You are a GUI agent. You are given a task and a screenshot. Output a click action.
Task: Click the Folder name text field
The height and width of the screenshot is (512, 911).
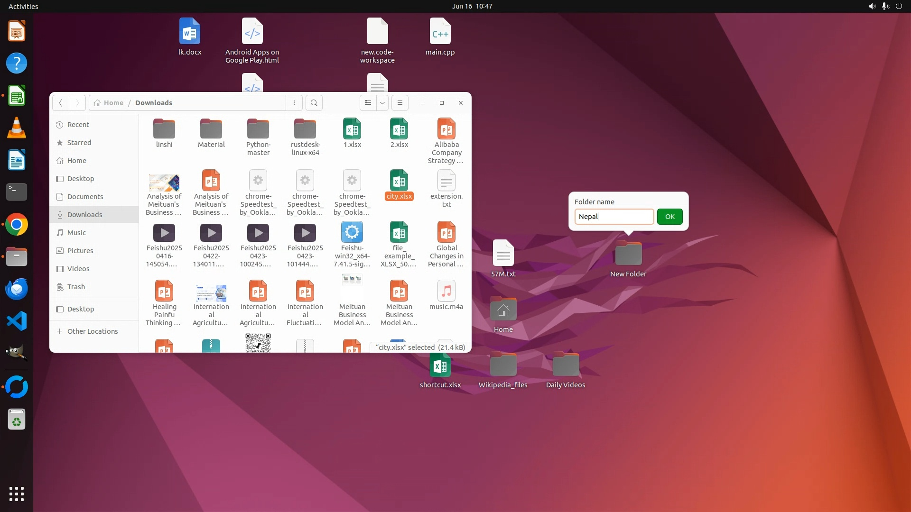point(614,217)
